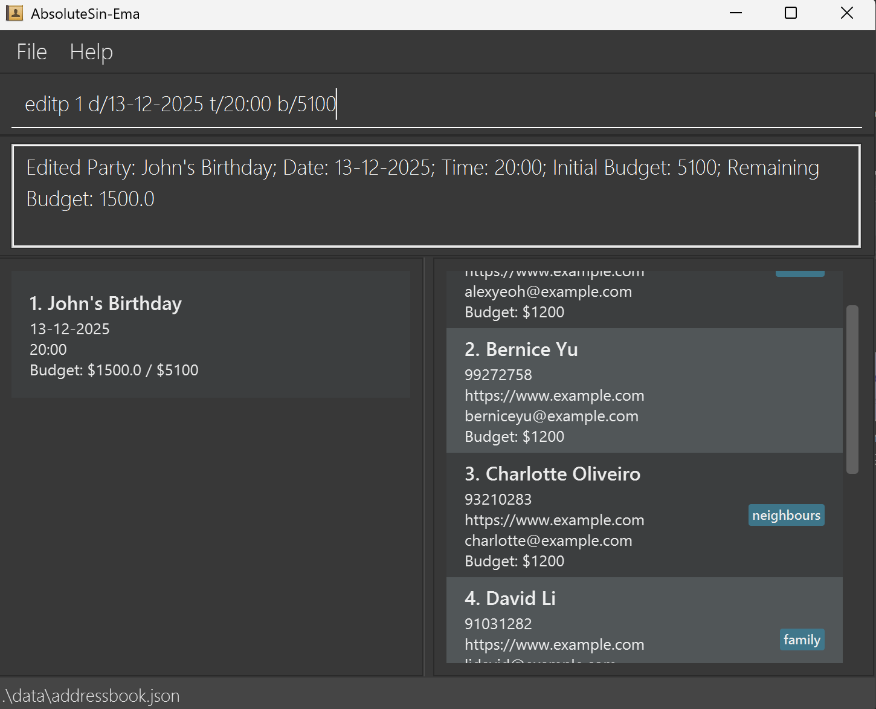Click the Bernice Yu contact card
Screen dimensions: 876x709
pos(644,390)
